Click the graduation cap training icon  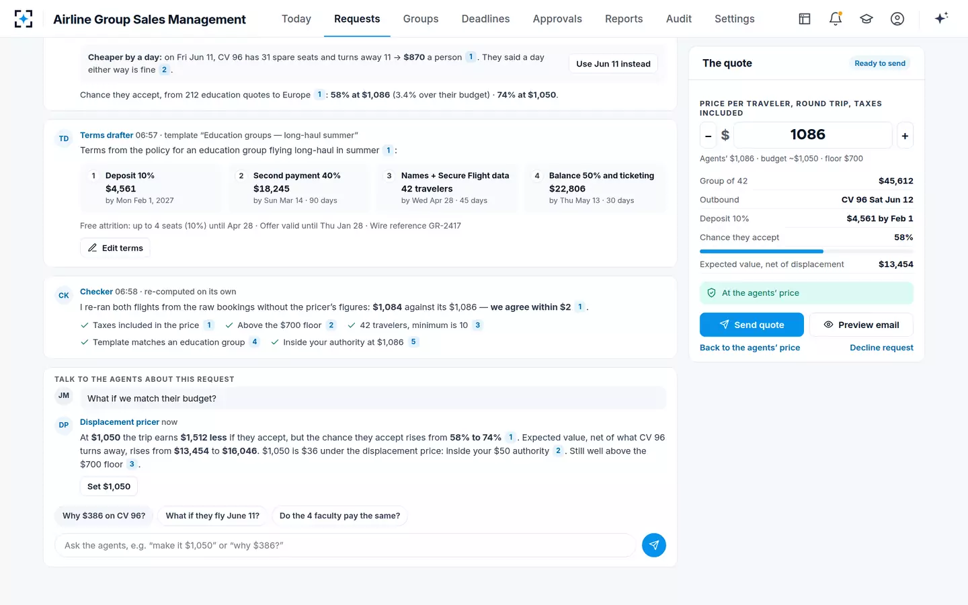(x=866, y=19)
